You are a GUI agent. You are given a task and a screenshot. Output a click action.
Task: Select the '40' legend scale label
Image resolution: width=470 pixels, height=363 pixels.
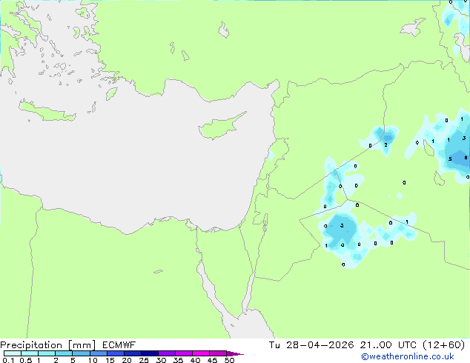(x=195, y=360)
